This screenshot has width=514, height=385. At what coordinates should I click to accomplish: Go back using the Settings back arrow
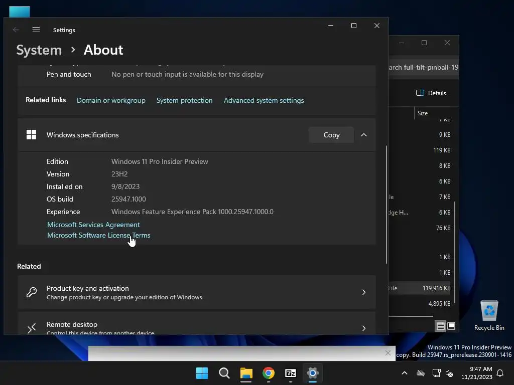pyautogui.click(x=16, y=30)
